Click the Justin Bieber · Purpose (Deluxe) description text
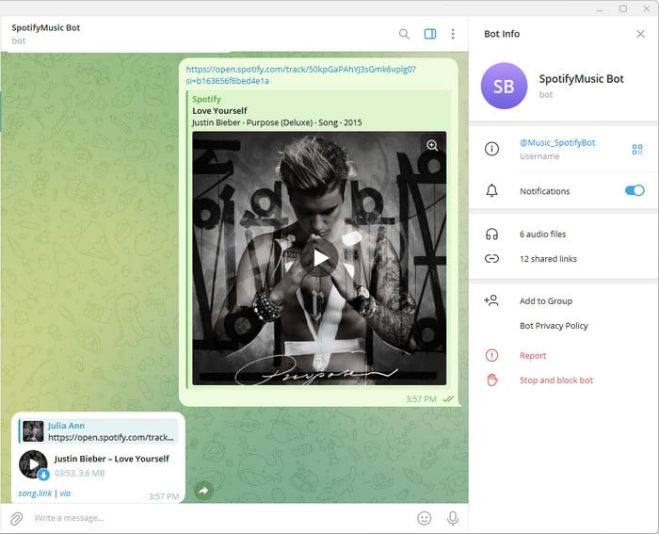Image resolution: width=659 pixels, height=534 pixels. click(x=277, y=122)
